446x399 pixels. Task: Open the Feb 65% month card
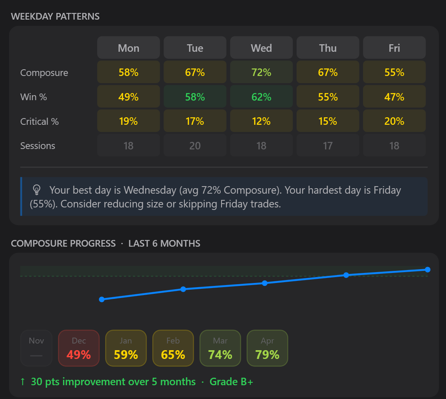click(173, 348)
